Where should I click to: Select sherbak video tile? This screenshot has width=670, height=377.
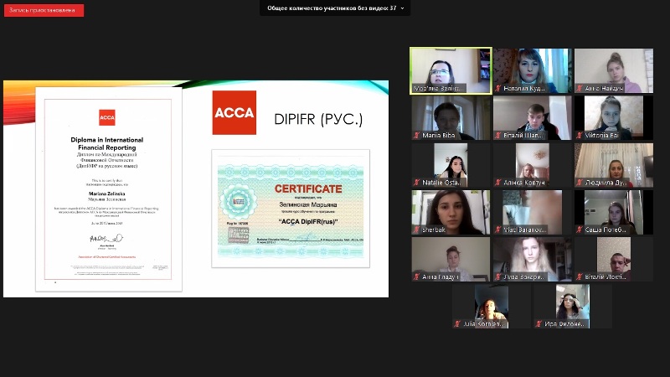(x=451, y=212)
